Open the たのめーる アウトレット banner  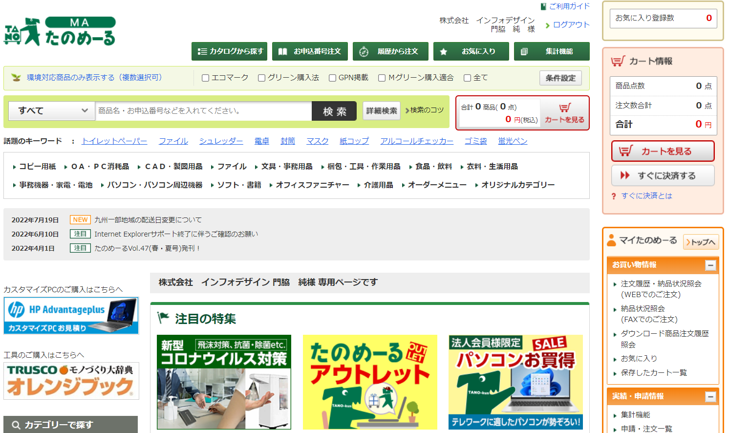[x=370, y=382]
